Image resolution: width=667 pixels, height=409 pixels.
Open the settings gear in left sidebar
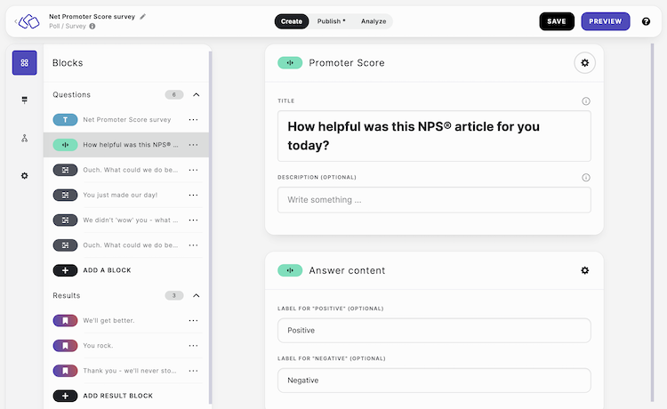pyautogui.click(x=25, y=175)
